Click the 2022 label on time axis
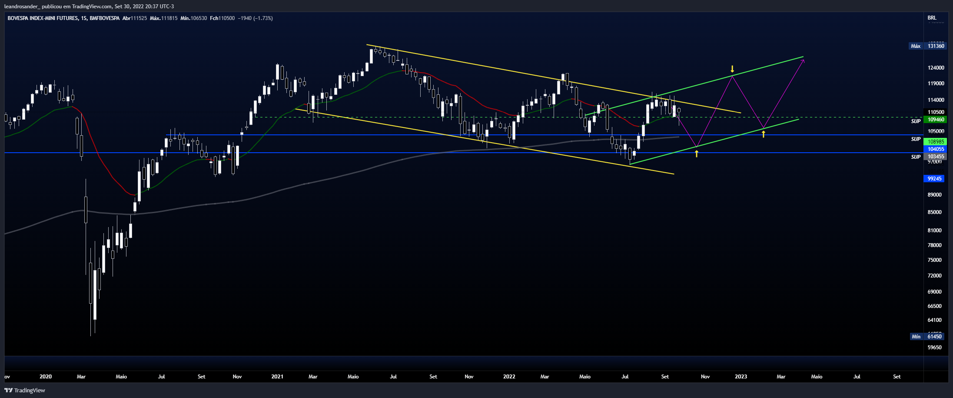 [x=509, y=377]
